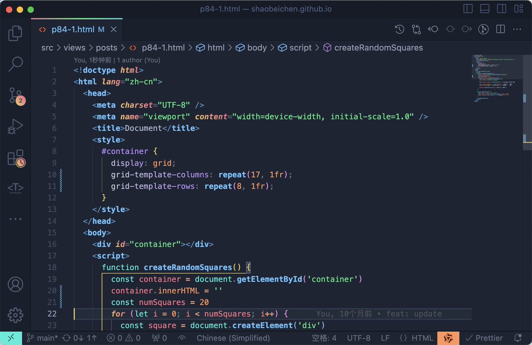532x345 pixels.
Task: Click the '1 author (You)' code lens
Action: (139, 60)
